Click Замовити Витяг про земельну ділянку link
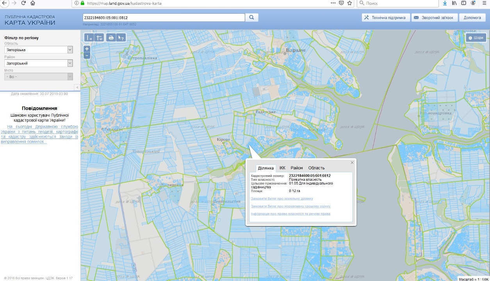Viewport: 490px width, 281px height. point(282,199)
